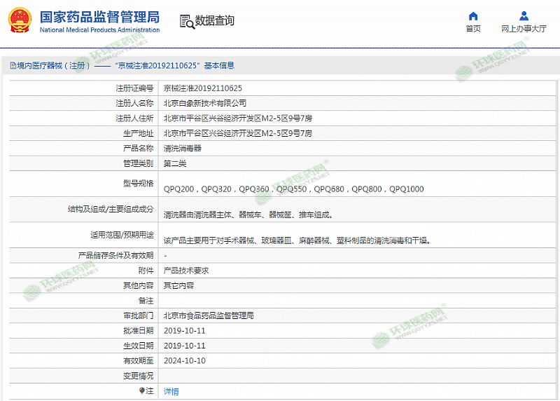This screenshot has width=560, height=401.
Task: Click the model list starting QPQ200
Action: [x=293, y=189]
